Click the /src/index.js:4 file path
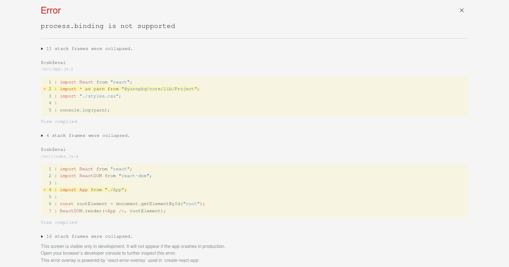Image resolution: width=509 pixels, height=267 pixels. pyautogui.click(x=59, y=156)
